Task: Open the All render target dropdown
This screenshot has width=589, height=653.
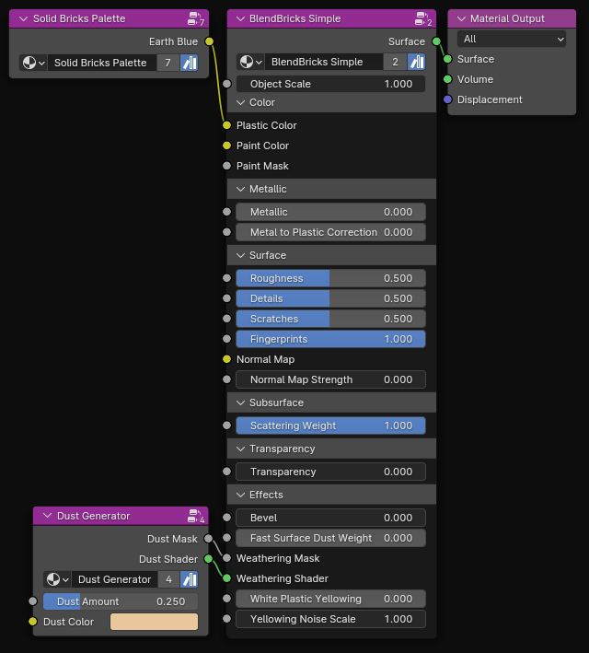Action: 512,40
